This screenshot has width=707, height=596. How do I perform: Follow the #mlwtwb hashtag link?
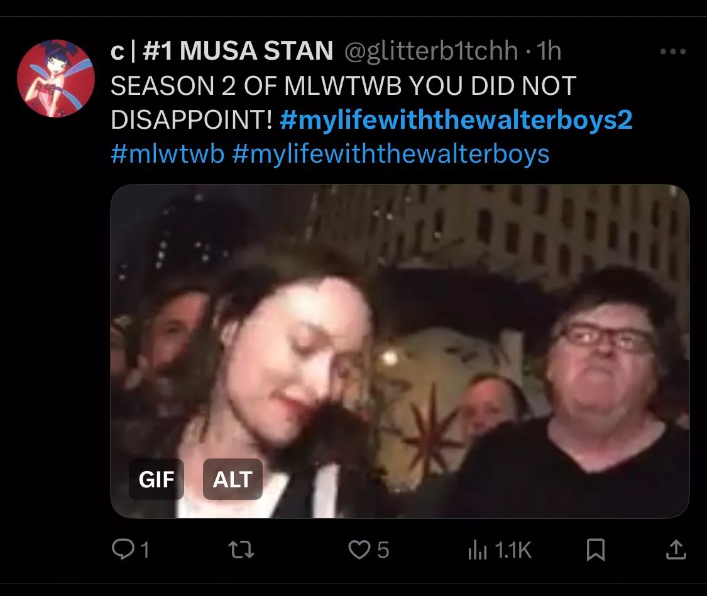click(x=167, y=153)
